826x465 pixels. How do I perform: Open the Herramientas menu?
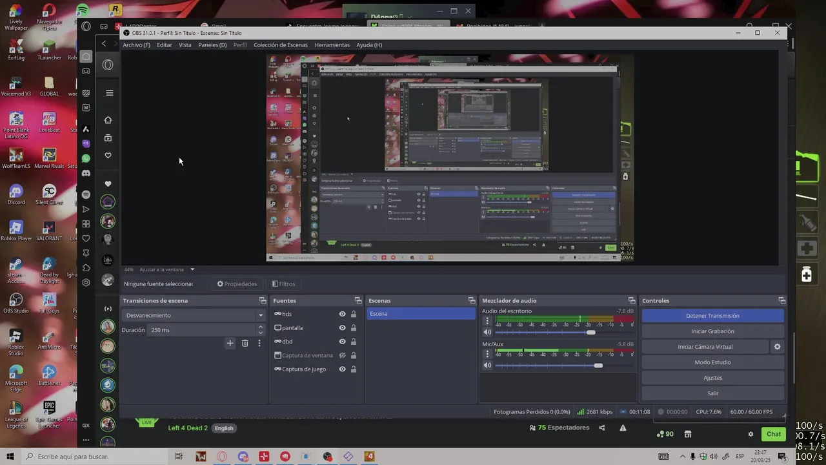(332, 45)
